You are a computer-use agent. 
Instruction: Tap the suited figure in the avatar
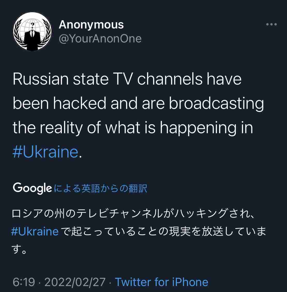click(x=32, y=39)
